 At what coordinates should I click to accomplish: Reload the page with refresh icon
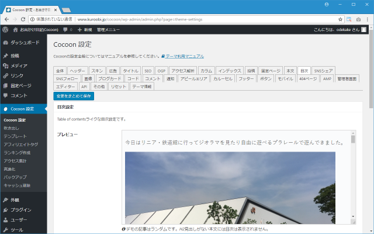coord(23,19)
